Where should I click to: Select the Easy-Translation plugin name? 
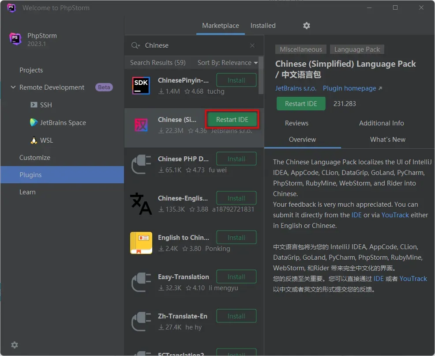[184, 277]
